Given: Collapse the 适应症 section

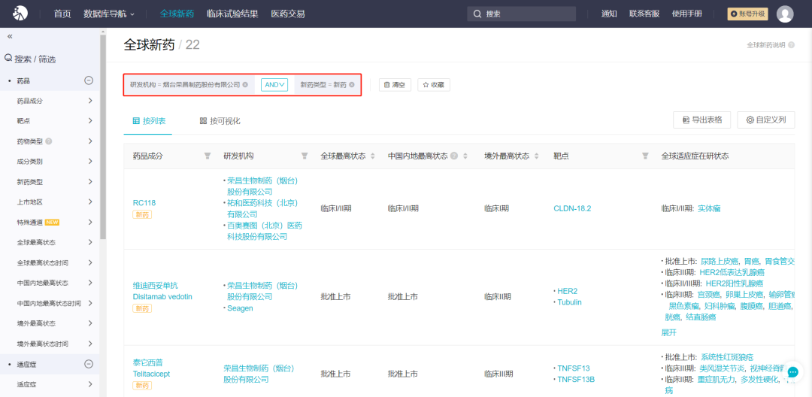Looking at the screenshot, I should 89,365.
